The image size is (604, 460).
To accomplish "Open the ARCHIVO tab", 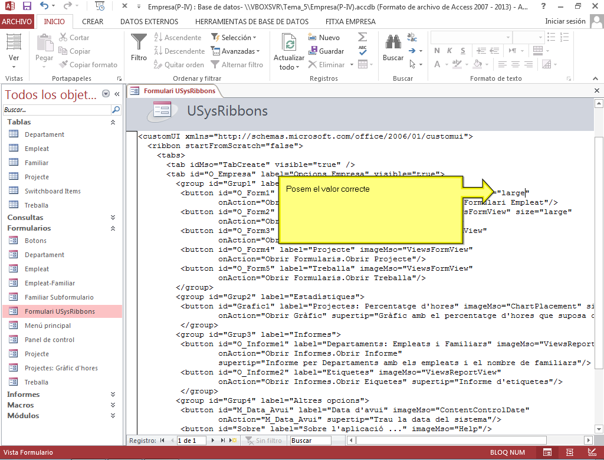I will (17, 22).
